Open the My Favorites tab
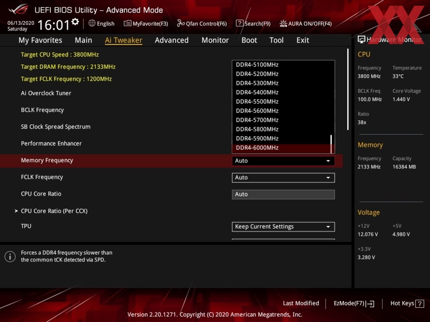Image resolution: width=430 pixels, height=322 pixels. point(40,40)
